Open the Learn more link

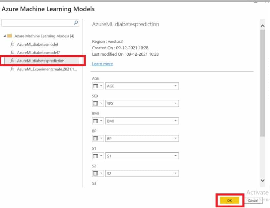coord(102,64)
